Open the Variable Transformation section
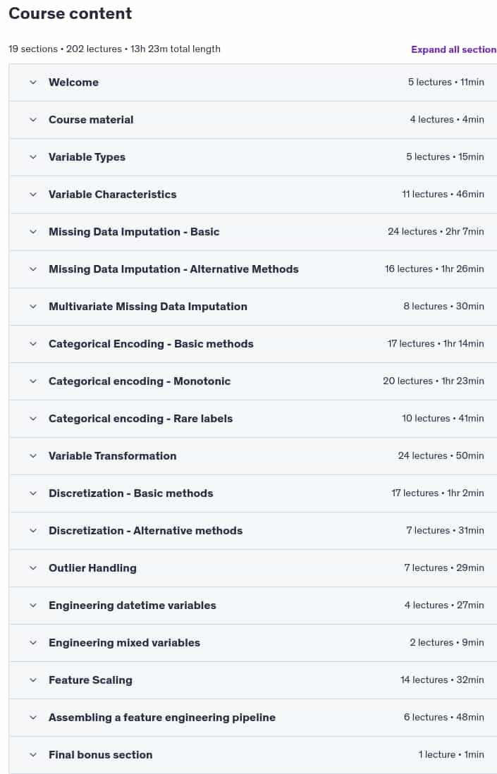The image size is (497, 774). click(x=253, y=456)
